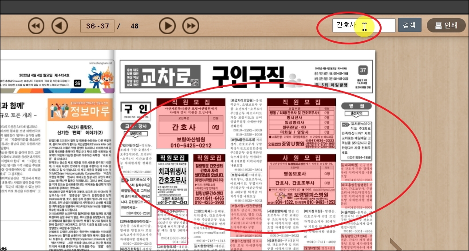The image size is (469, 251).
Task: Click the 정보마루 banner on page 36
Action: pyautogui.click(x=80, y=110)
